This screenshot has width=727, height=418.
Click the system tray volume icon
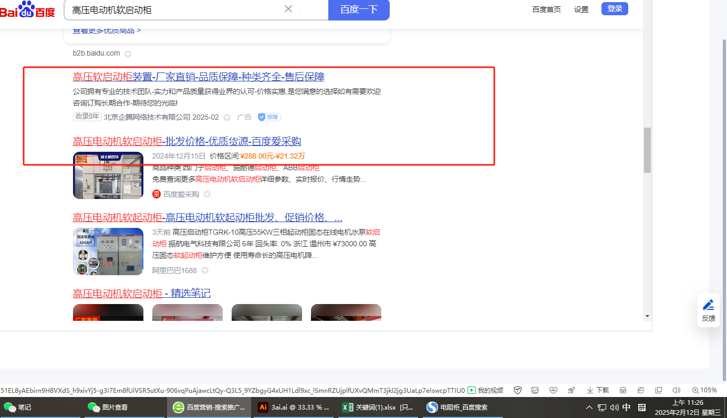pyautogui.click(x=614, y=407)
